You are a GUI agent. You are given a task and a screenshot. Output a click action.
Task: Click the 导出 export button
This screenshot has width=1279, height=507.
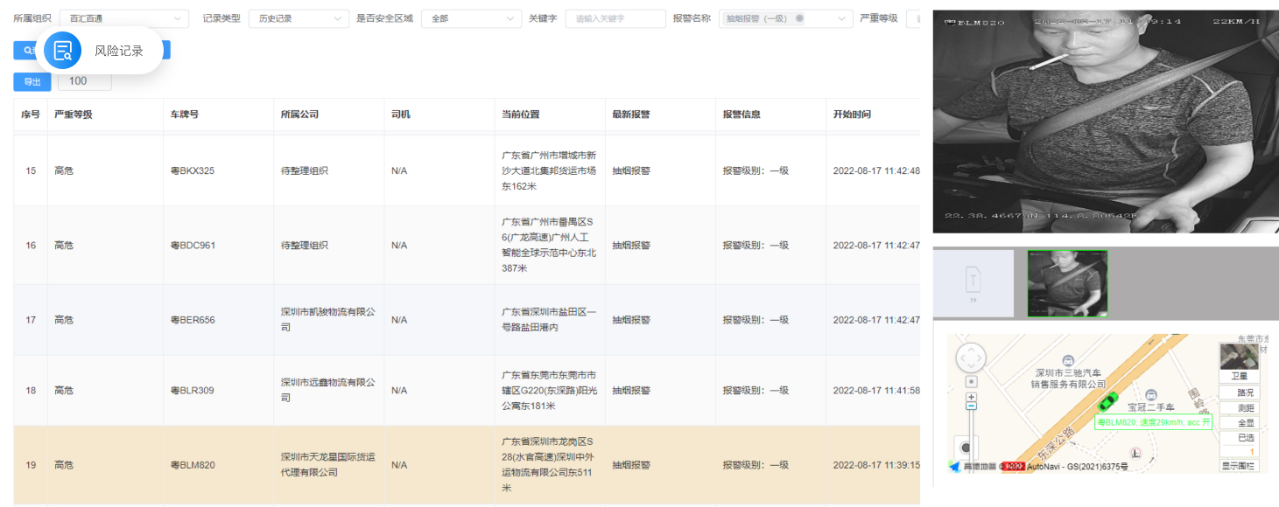click(x=32, y=81)
